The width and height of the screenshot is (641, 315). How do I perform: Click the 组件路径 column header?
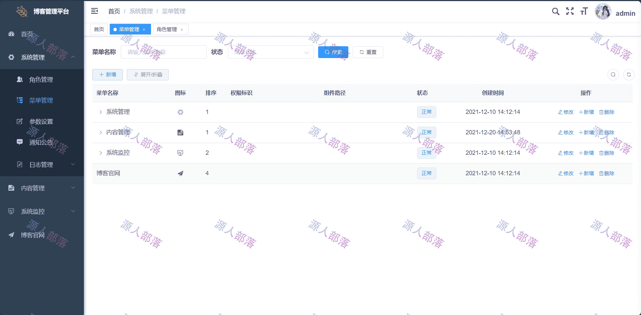click(335, 93)
